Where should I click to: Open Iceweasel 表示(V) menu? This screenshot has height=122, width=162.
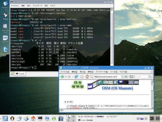point(83,72)
